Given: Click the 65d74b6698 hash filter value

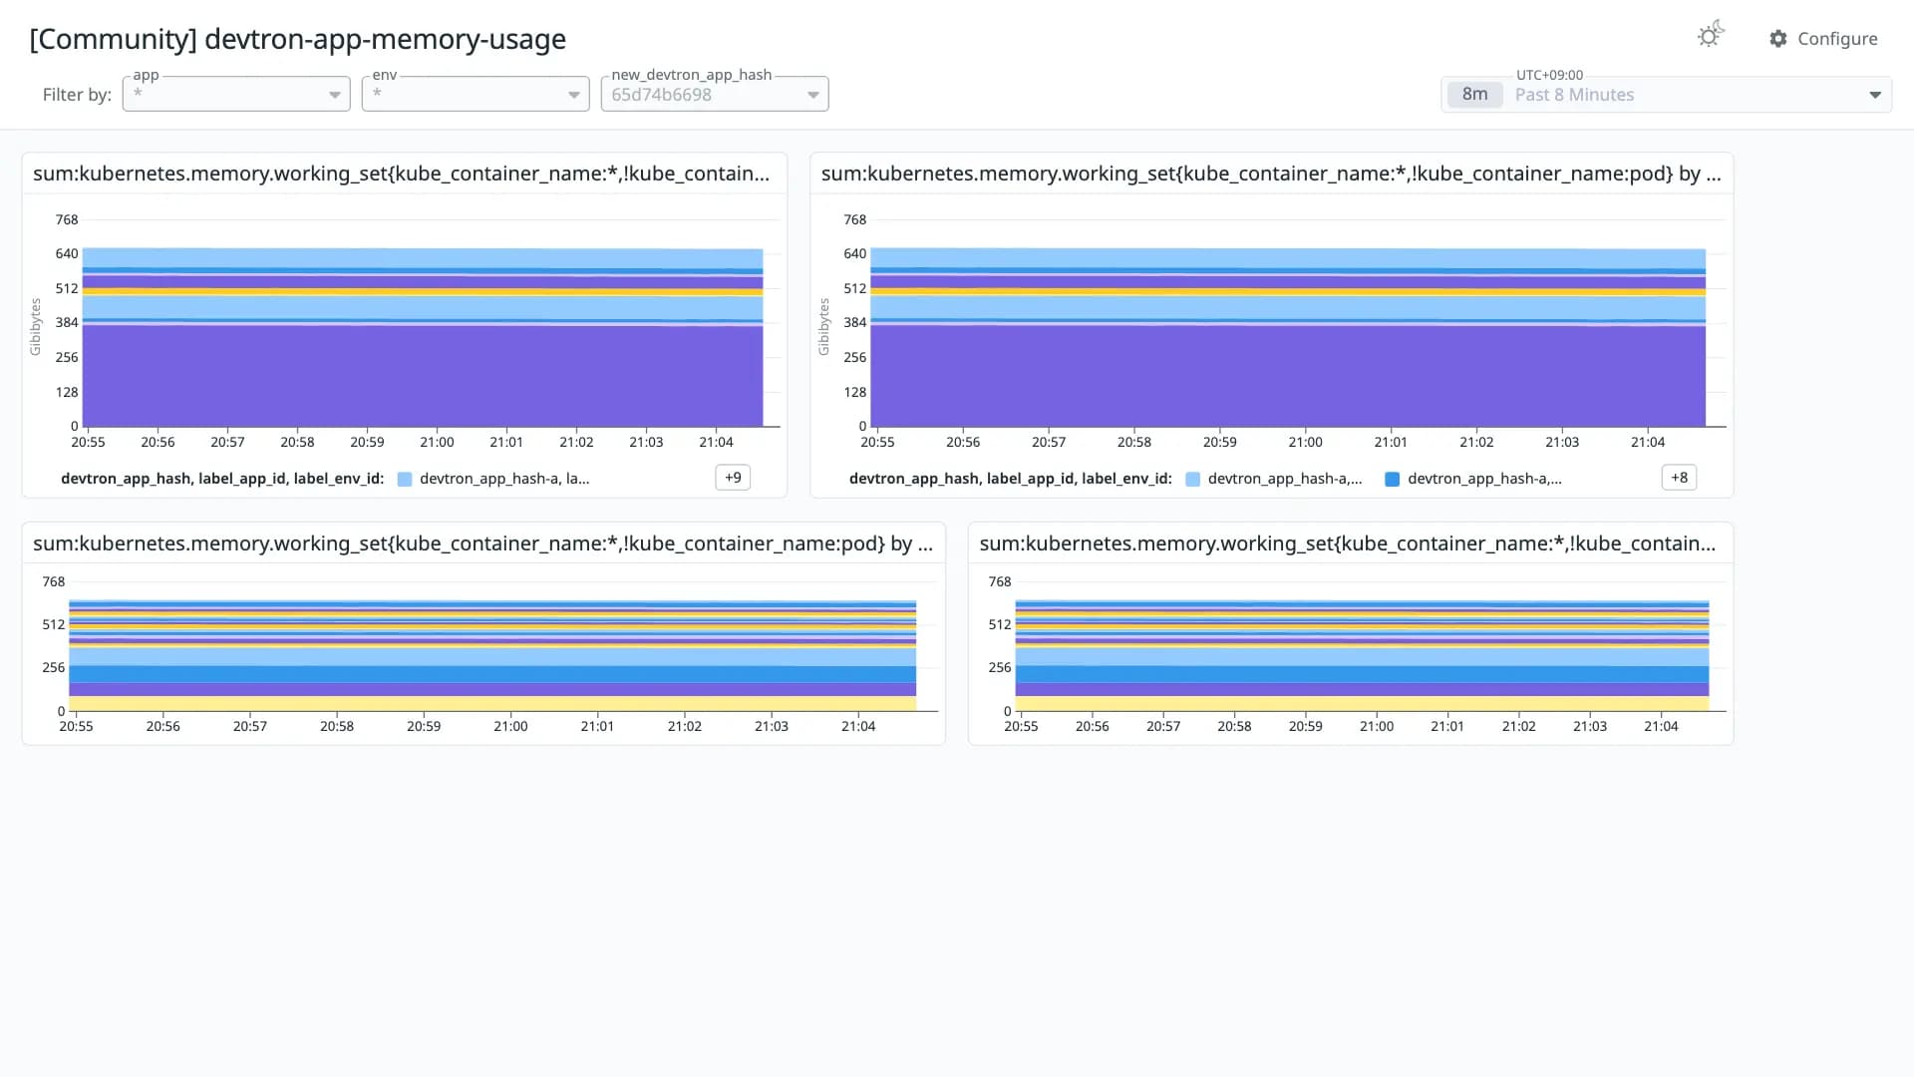Looking at the screenshot, I should 661,95.
